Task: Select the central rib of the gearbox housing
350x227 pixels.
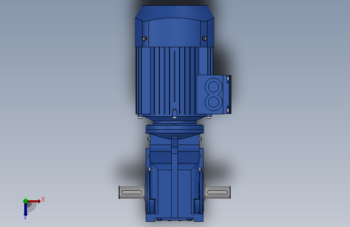Action: (x=174, y=178)
